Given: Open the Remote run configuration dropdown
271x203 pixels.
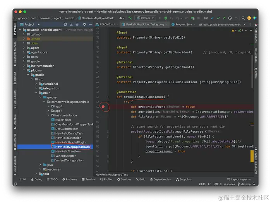Looking at the screenshot, I should pyautogui.click(x=145, y=18).
